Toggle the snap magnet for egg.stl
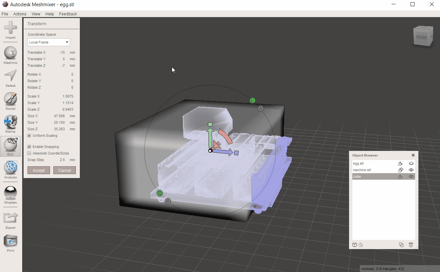Image resolution: width=440 pixels, height=272 pixels. pyautogui.click(x=400, y=164)
